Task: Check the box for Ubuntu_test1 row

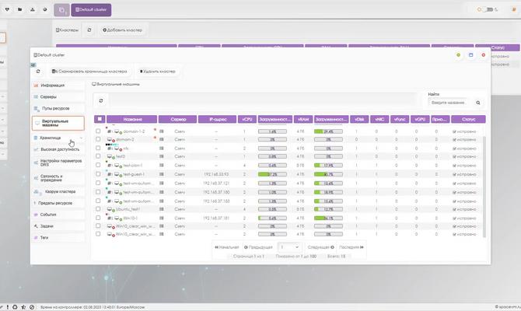Action: 98,209
